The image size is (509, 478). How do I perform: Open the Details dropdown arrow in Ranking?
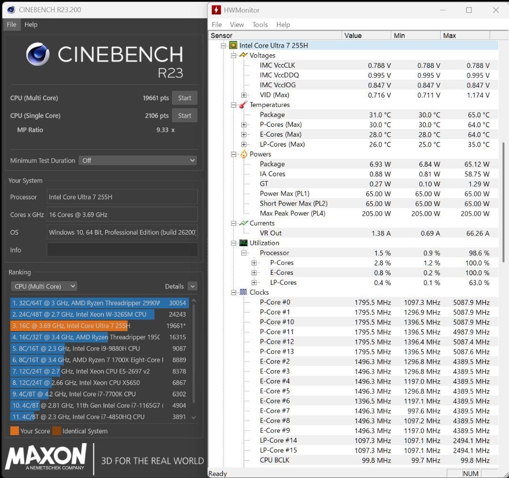point(192,287)
